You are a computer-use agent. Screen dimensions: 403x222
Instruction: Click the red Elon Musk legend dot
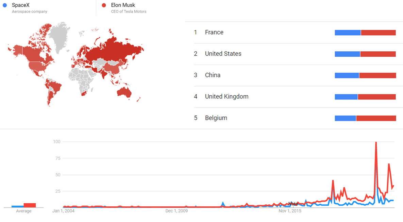tap(104, 5)
